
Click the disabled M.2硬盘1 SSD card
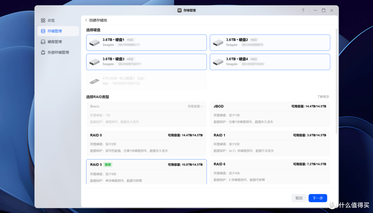(x=146, y=81)
